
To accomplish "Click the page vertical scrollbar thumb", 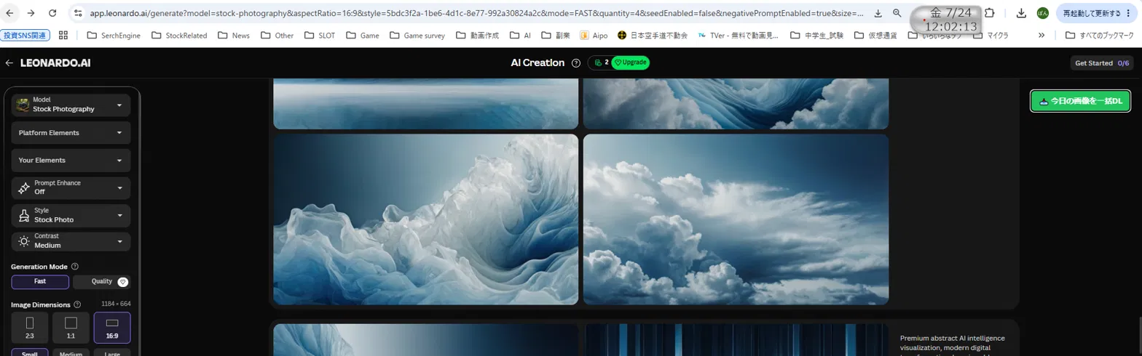I will [x=1139, y=336].
